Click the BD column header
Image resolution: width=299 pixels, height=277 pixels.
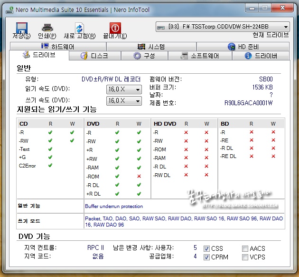click(225, 124)
